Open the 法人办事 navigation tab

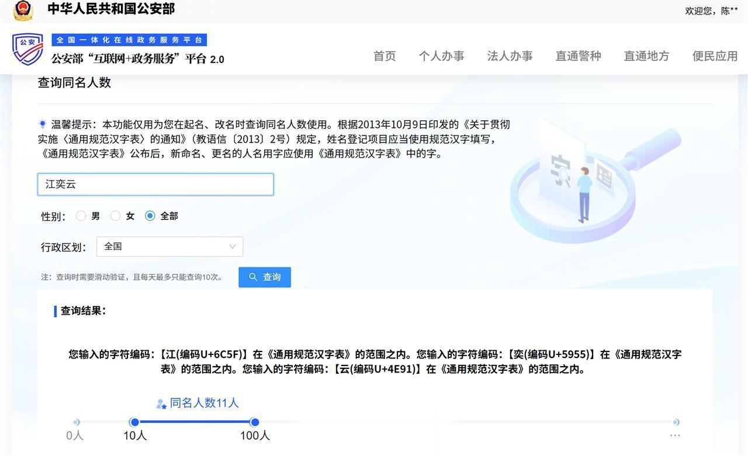(510, 56)
